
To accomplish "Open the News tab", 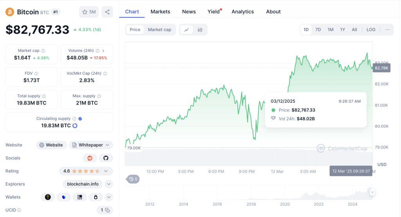I will pos(189,12).
